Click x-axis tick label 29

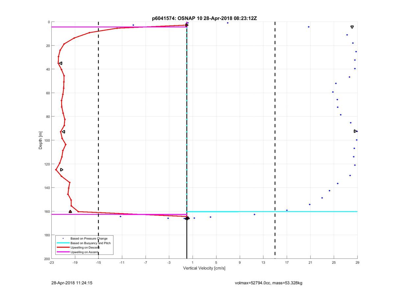point(357,263)
